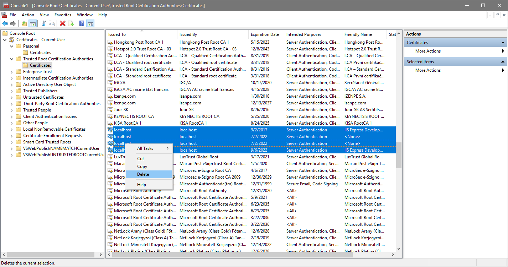The width and height of the screenshot is (508, 267).
Task: Go back with the blue Back arrow
Action: [5, 23]
